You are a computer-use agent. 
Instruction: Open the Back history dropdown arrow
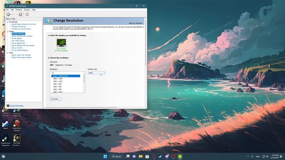pos(17,14)
